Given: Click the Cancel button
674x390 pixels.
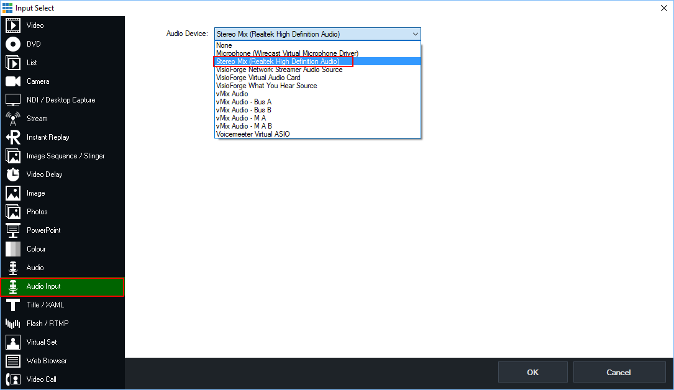Looking at the screenshot, I should pos(619,373).
